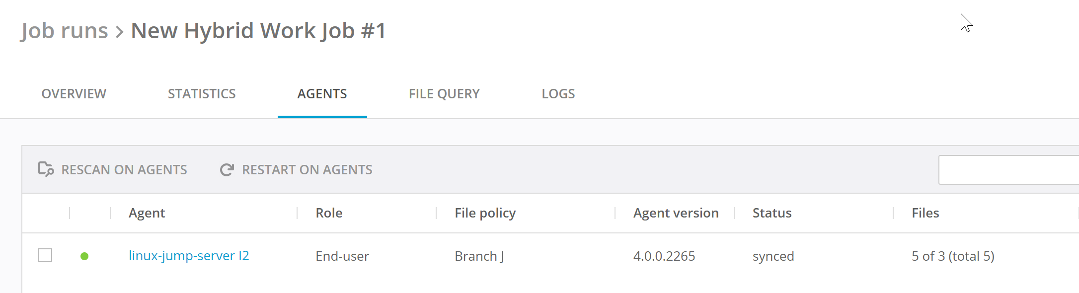Sort by the File policy column header

(x=485, y=213)
